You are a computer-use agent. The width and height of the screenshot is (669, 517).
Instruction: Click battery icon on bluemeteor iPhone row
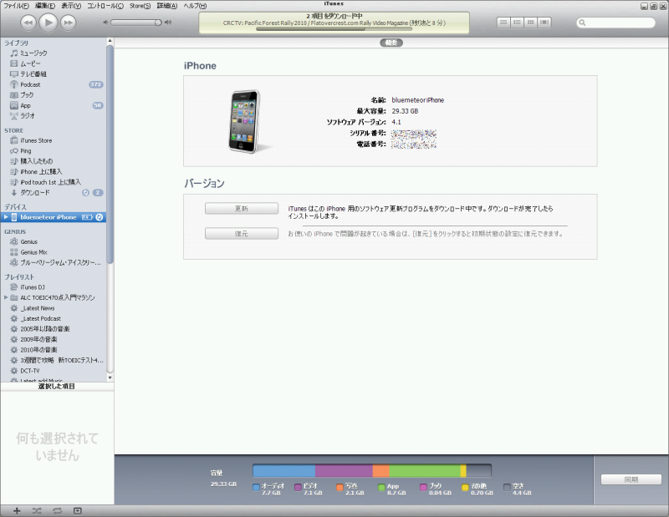[x=87, y=217]
